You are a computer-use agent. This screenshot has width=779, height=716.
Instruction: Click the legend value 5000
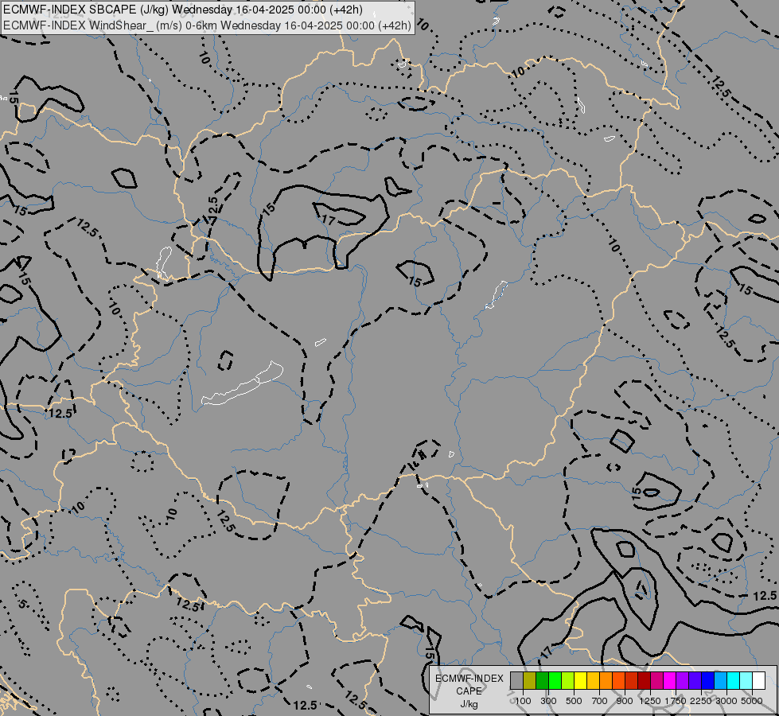[x=752, y=701]
